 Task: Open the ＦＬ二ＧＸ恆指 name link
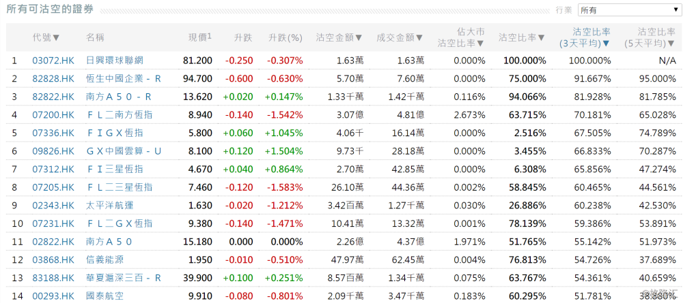120,223
